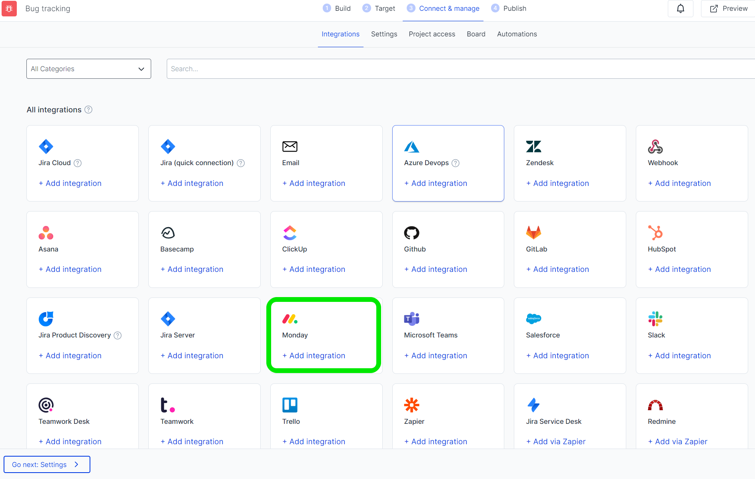Viewport: 755px width, 479px height.
Task: Select the Connect & manage step
Action: [x=443, y=8]
